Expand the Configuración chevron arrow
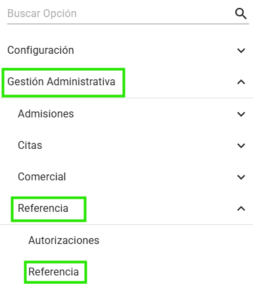Image resolution: width=253 pixels, height=284 pixels. (241, 51)
